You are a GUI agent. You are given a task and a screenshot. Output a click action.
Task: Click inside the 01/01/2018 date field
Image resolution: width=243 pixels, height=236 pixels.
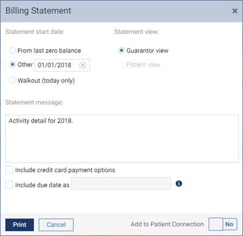tap(62, 65)
